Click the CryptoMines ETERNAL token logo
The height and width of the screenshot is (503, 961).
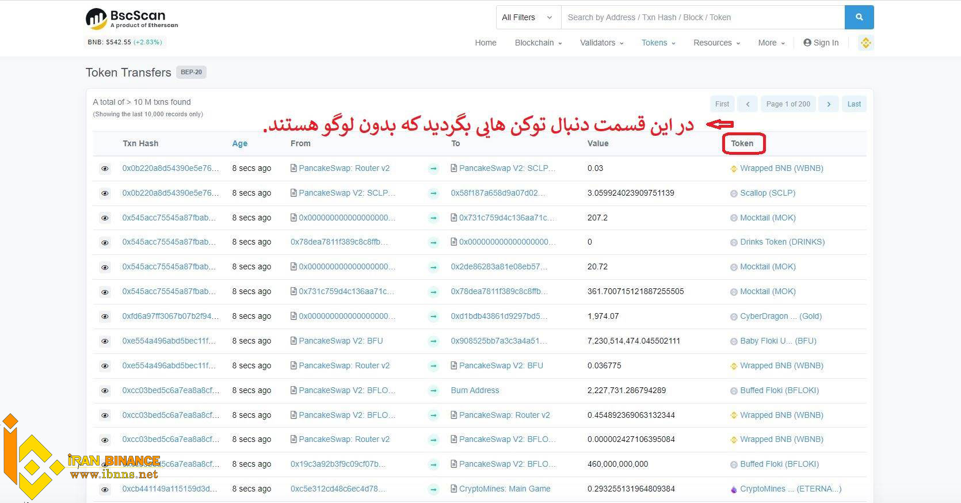coord(734,489)
